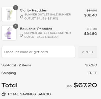Viewport: 101px width, 99px height.
Task: Click the $32.40 discounted price
Action: point(91,15)
